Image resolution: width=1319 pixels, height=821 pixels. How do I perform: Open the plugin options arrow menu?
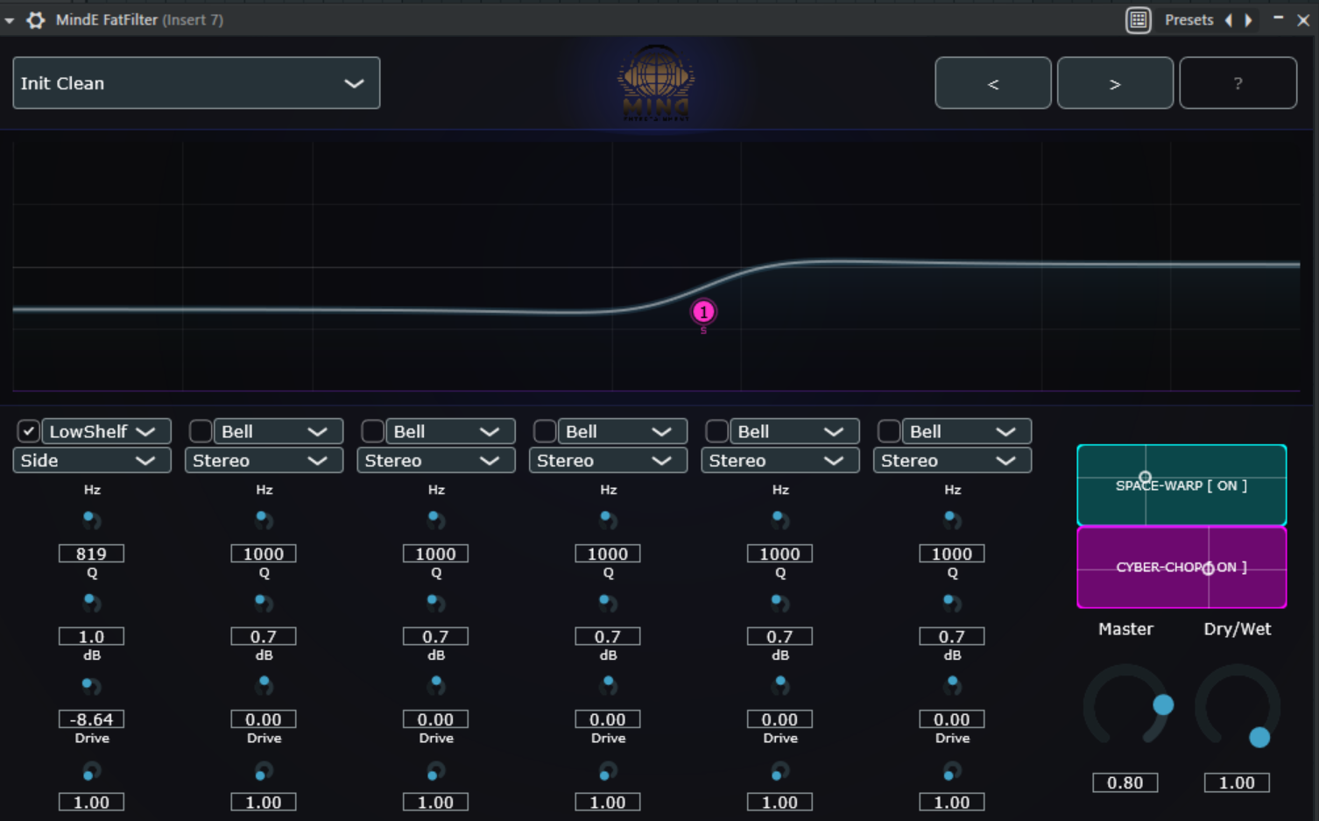(10, 20)
